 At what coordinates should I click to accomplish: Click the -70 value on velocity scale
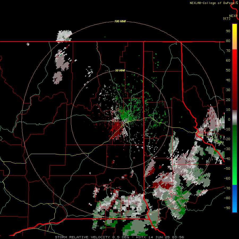pos(227,188)
